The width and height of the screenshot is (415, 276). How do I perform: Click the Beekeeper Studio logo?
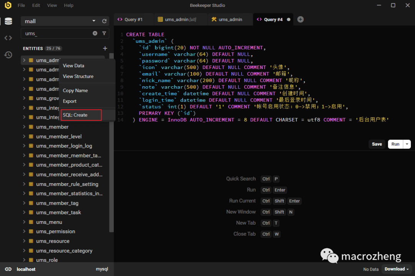[8, 5]
